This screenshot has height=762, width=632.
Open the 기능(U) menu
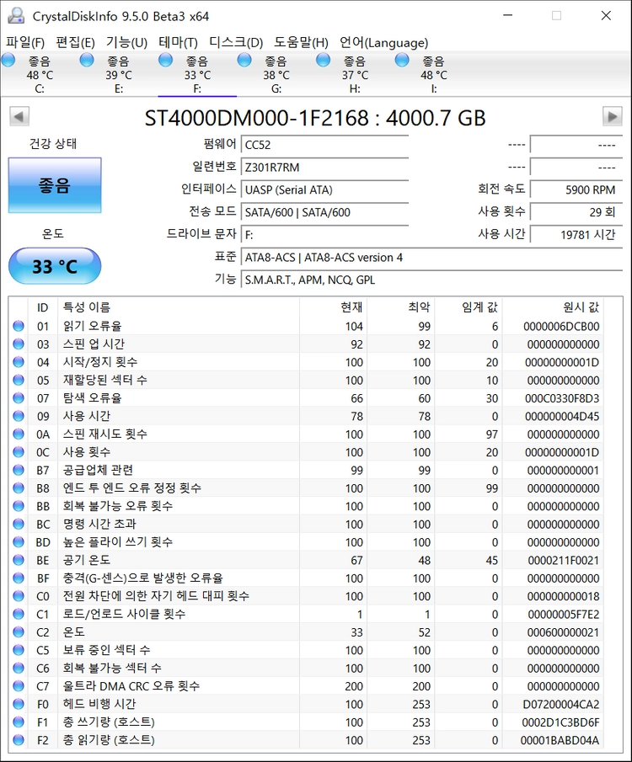pos(126,43)
